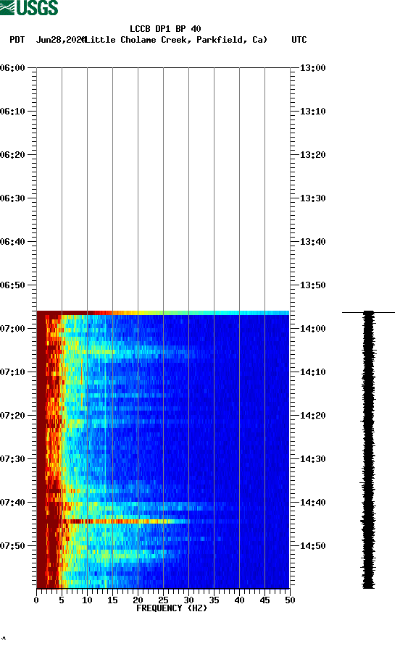Click the '13:50' UTC time label

[312, 285]
